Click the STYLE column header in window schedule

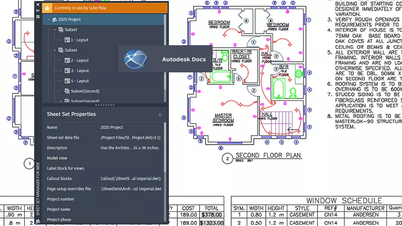click(302, 208)
